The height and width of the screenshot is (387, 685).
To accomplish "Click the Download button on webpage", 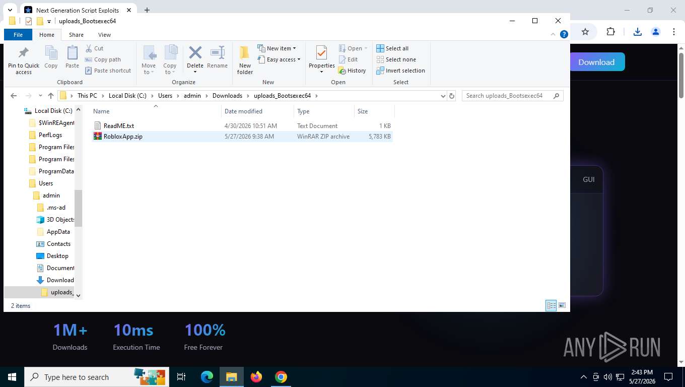I will [x=596, y=62].
